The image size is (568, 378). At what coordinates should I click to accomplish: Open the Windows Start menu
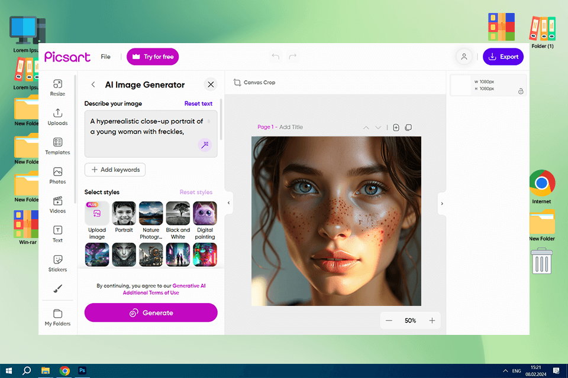9,371
